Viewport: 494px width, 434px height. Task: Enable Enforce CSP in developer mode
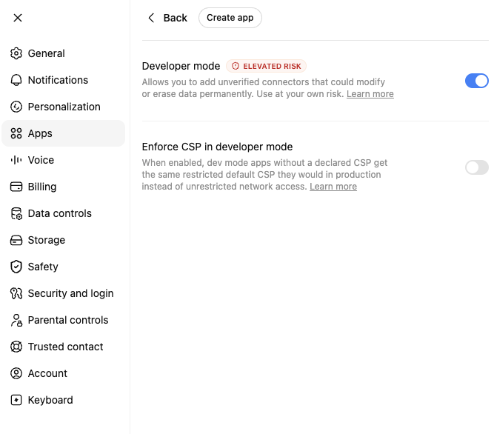[477, 167]
